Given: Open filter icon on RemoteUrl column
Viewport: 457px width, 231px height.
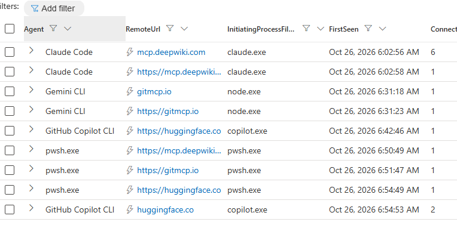Looking at the screenshot, I should (x=170, y=28).
